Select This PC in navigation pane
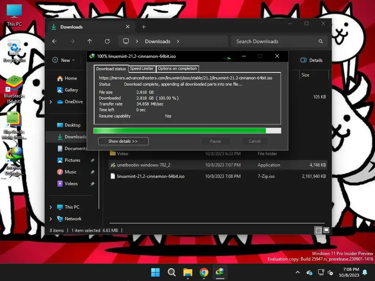The image size is (375, 281). (68, 207)
